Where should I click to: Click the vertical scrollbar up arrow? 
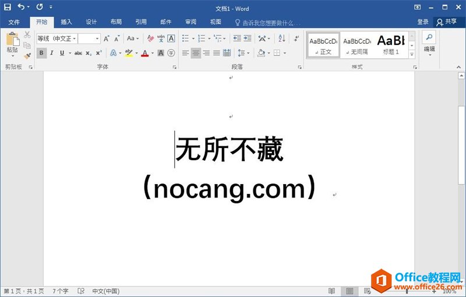coord(461,76)
